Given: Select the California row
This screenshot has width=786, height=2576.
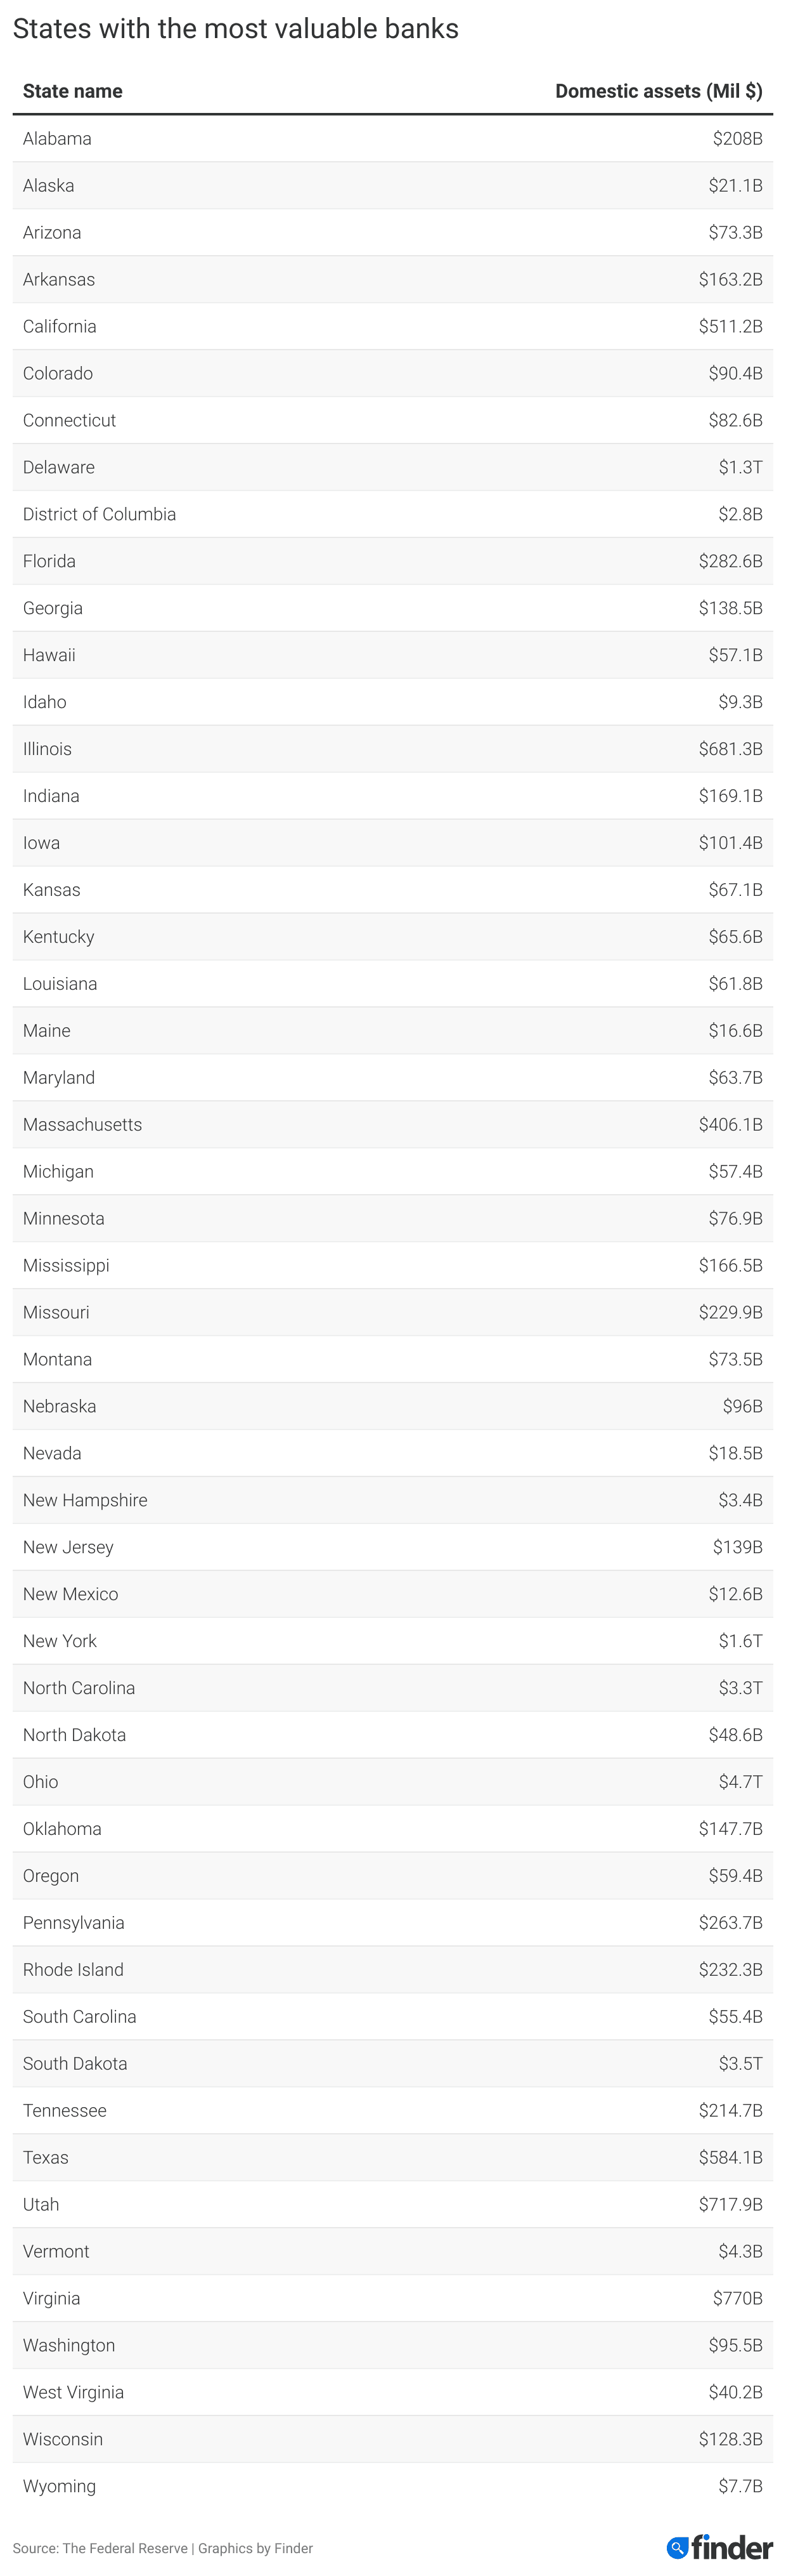Looking at the screenshot, I should tap(392, 326).
